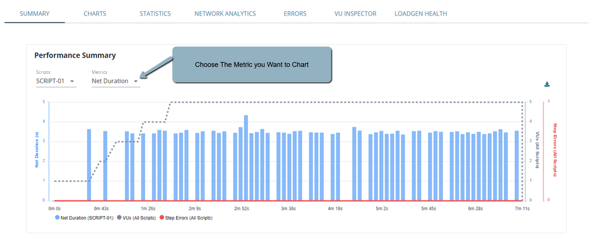Toggle Net Duration (SCRIPT-01) legend series
The image size is (596, 244).
click(x=84, y=218)
